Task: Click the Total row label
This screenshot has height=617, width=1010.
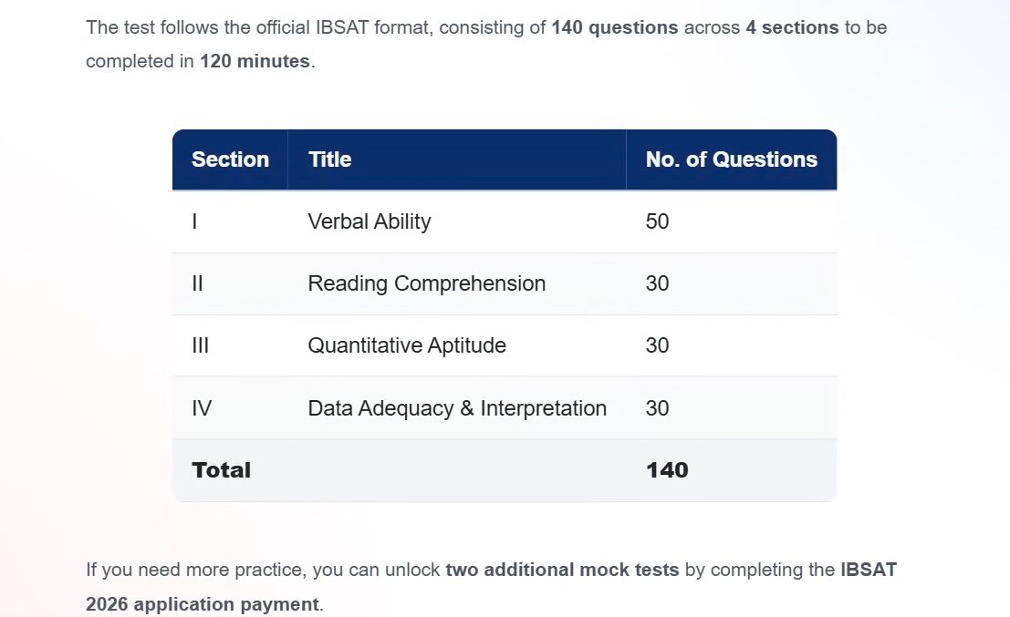Action: click(x=222, y=470)
